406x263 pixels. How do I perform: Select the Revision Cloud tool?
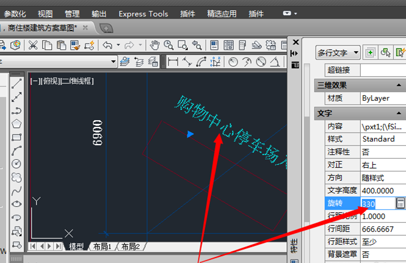click(16, 178)
